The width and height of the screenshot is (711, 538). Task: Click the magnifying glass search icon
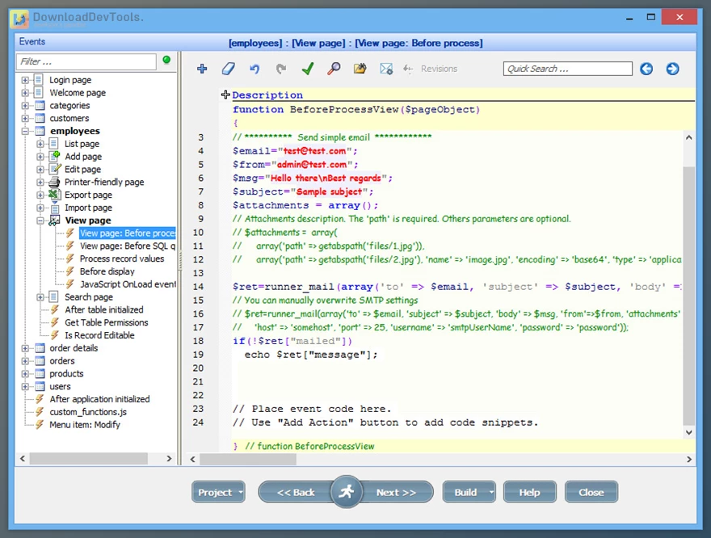tap(334, 69)
